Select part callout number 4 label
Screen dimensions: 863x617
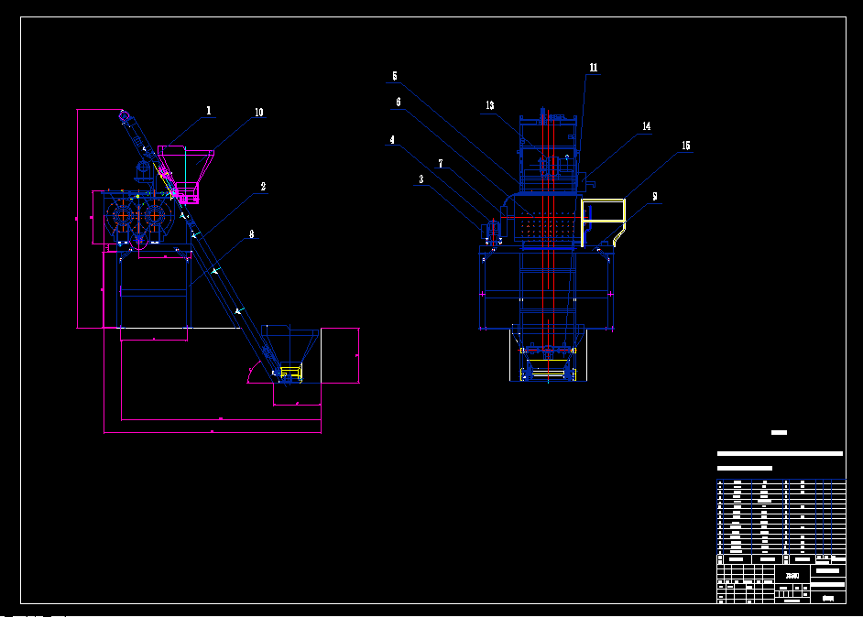(x=392, y=140)
